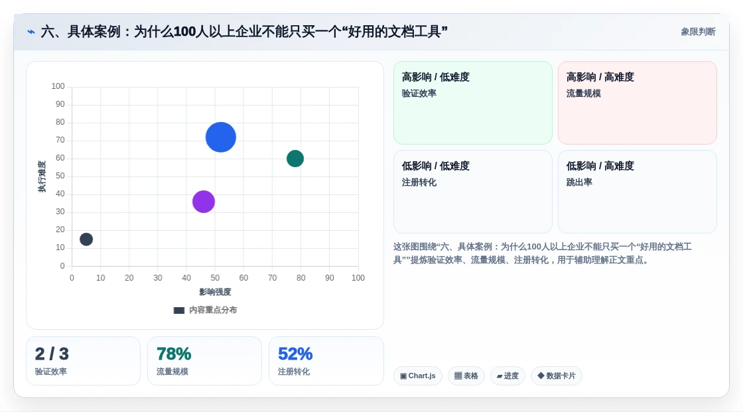The image size is (743, 412).
Task: Click the large blue bubble on the chart
Action: (x=221, y=137)
